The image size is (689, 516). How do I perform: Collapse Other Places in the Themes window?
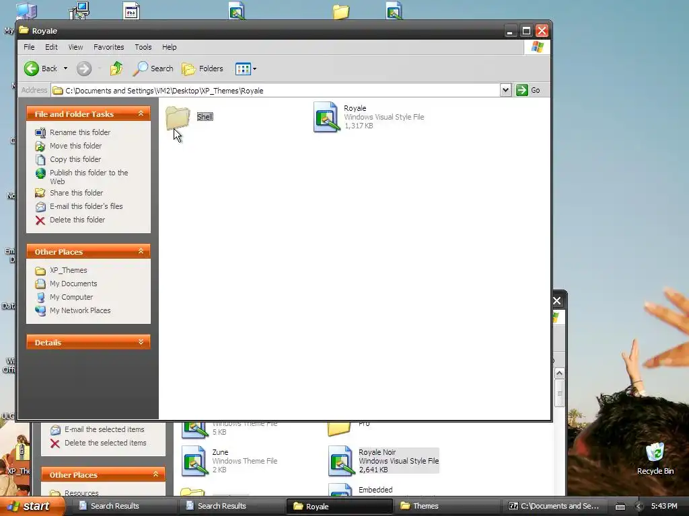point(155,474)
